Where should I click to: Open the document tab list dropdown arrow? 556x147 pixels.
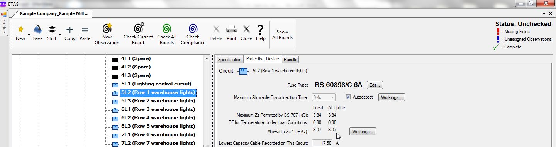pos(544,13)
